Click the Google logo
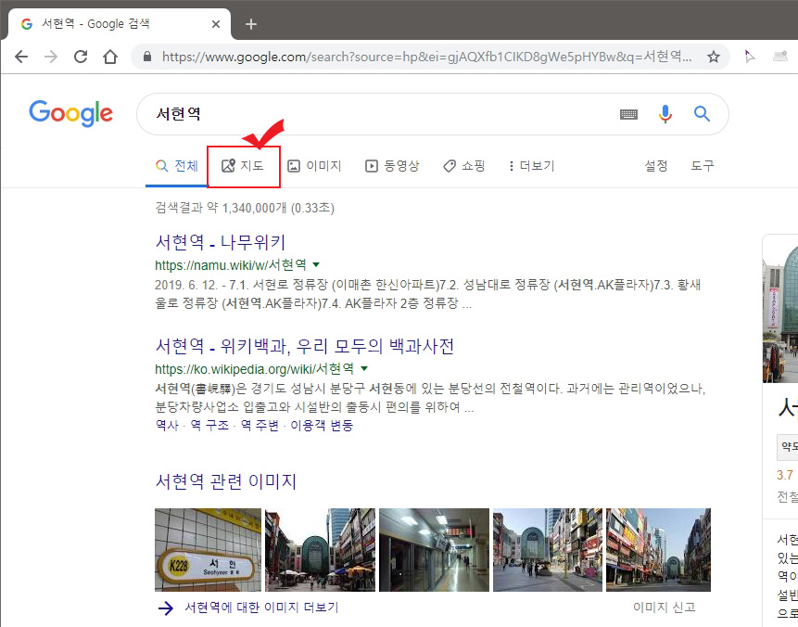This screenshot has width=798, height=627. tap(70, 113)
